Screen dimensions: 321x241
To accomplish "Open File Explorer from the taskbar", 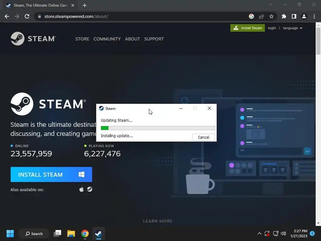I will pyautogui.click(x=71, y=233).
